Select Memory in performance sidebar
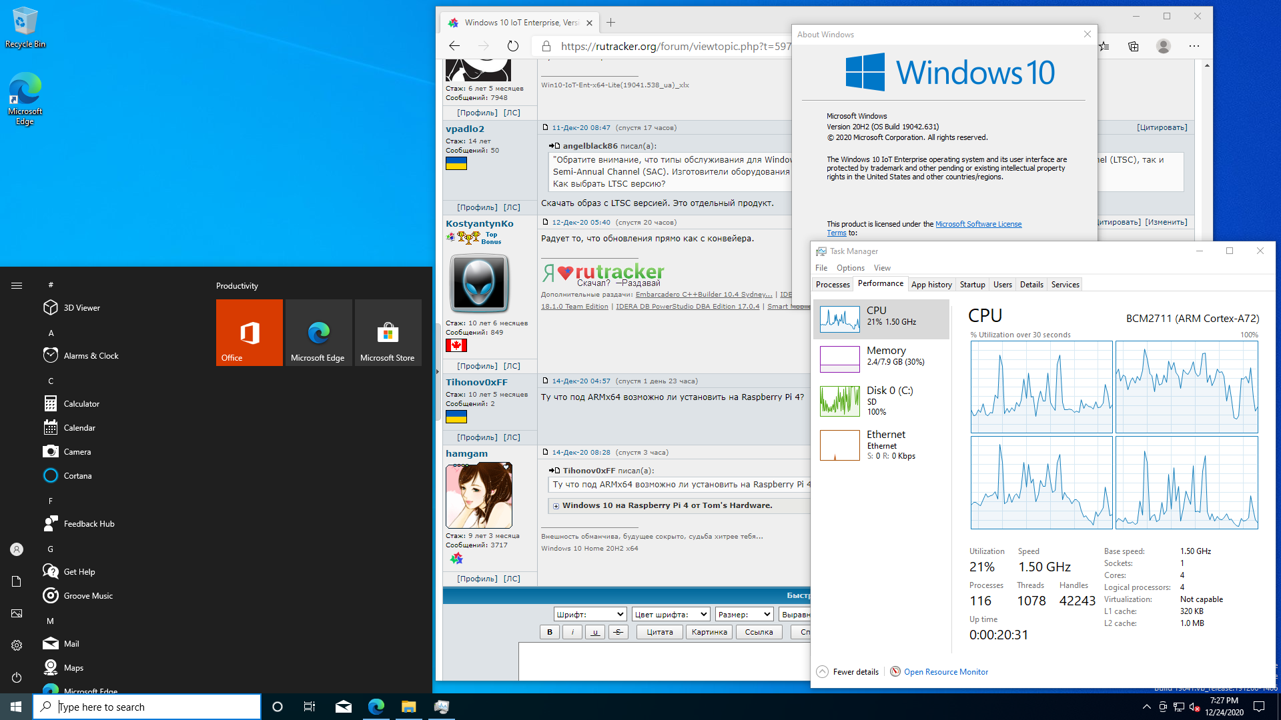Image resolution: width=1281 pixels, height=720 pixels. pyautogui.click(x=881, y=359)
